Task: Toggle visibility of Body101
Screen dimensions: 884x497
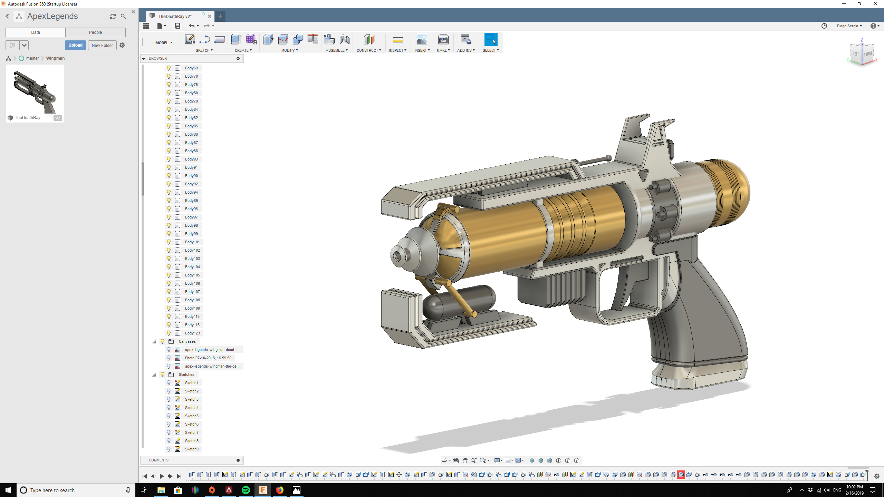Action: 169,242
